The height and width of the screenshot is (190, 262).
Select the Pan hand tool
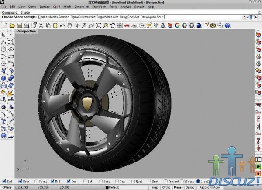[x=69, y=25]
